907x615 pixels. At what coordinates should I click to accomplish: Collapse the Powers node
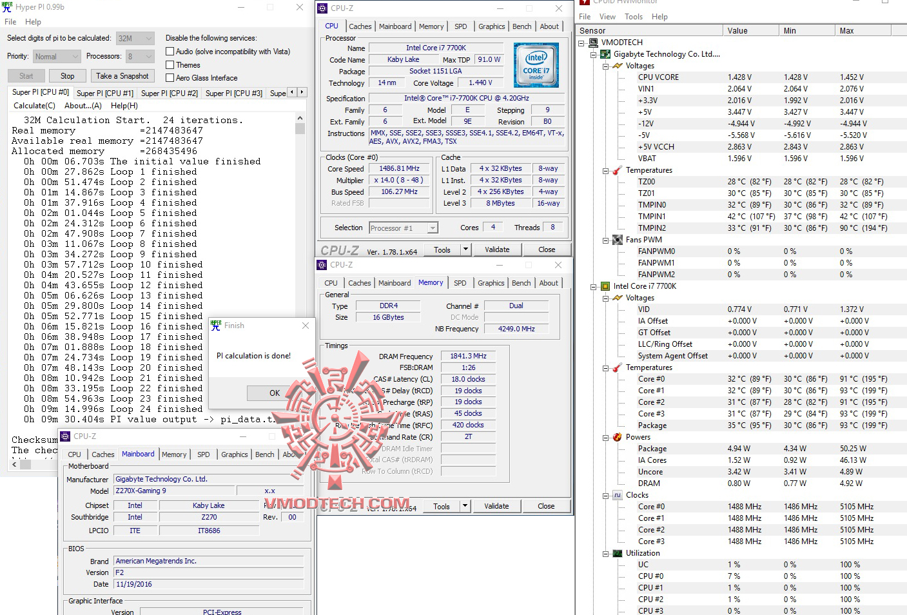[x=605, y=438]
